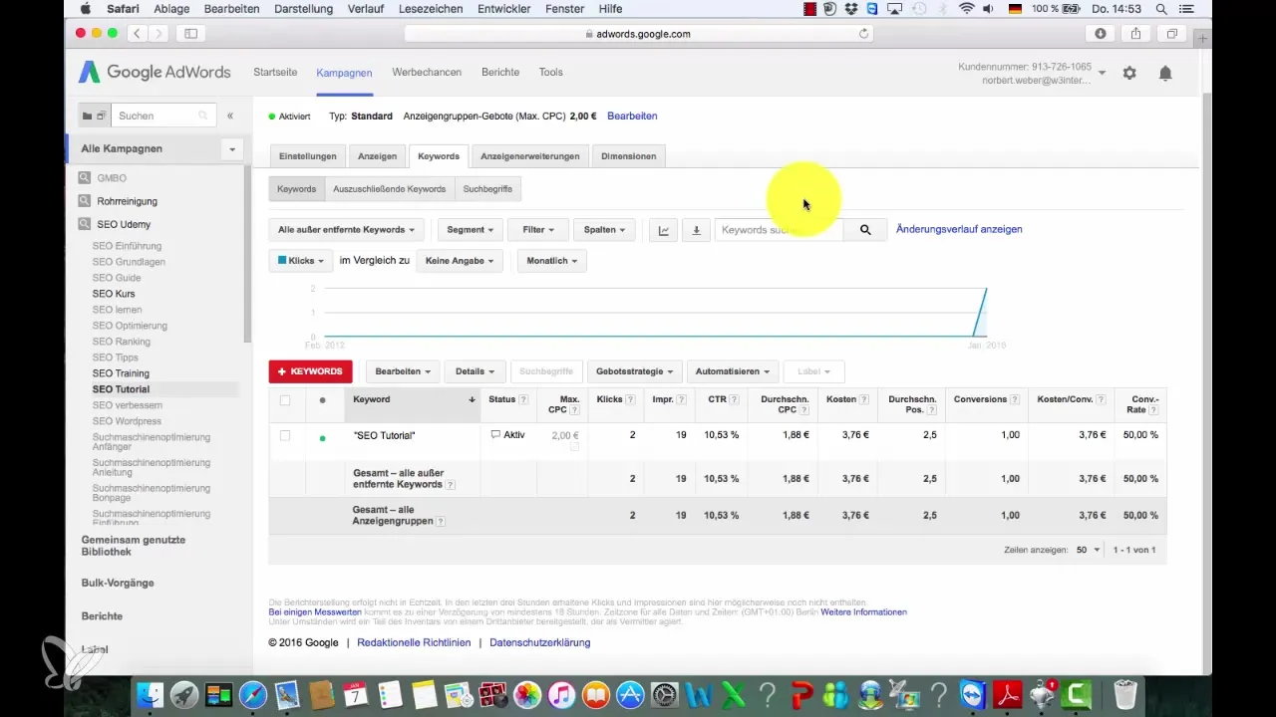Open the keyword filter 'Alle außer entfernte Keywords' dropdown
Image resolution: width=1276 pixels, height=717 pixels.
coord(347,230)
